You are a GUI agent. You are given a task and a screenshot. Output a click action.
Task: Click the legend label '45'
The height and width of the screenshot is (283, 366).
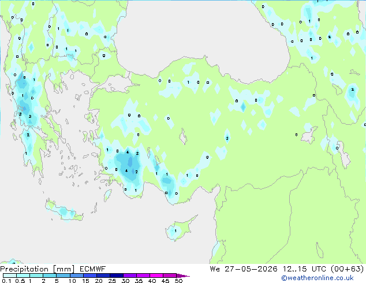(165, 281)
